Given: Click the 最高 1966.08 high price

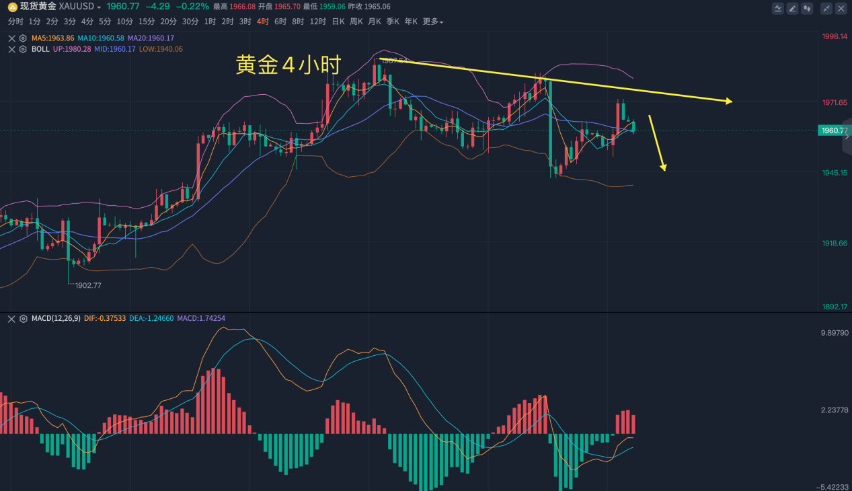Looking at the screenshot, I should [234, 7].
